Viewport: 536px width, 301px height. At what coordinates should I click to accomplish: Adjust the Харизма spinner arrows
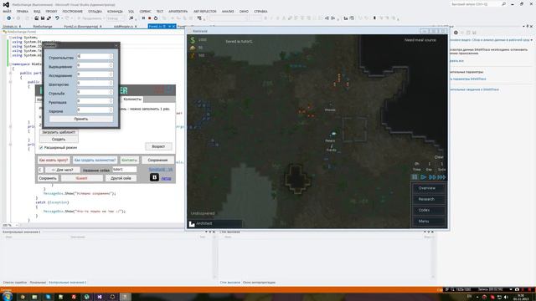(111, 110)
